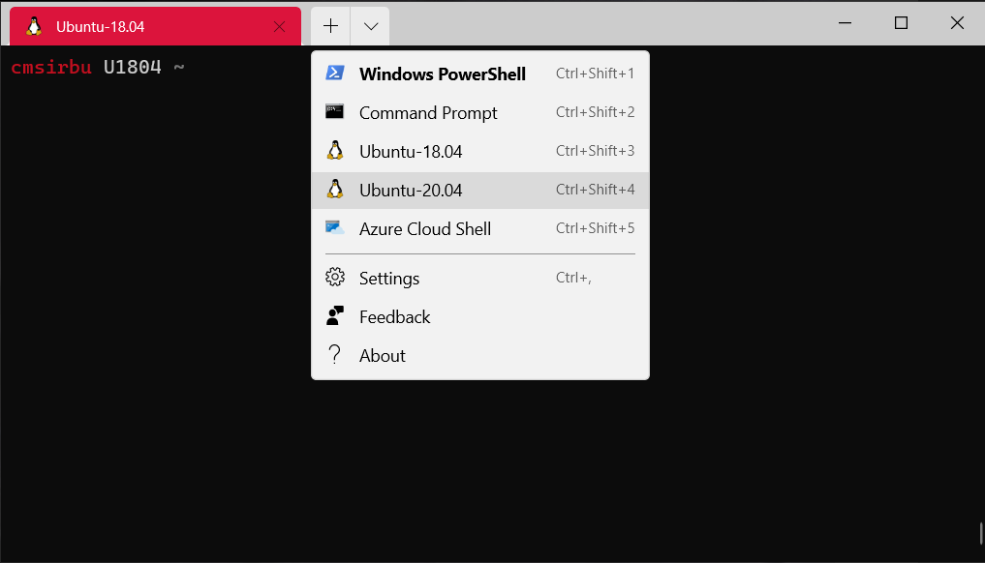The height and width of the screenshot is (563, 985).
Task: Click the cmsirbu username in the prompt
Action: coord(51,67)
